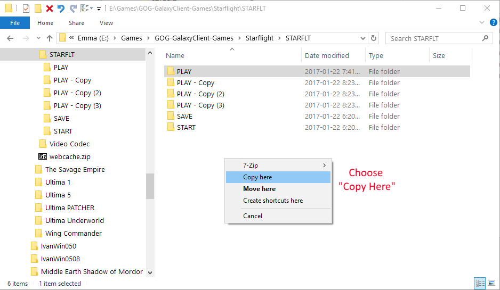Click GOG-GalaxyClient-Games breadcrumb
500x290 pixels.
pyautogui.click(x=194, y=38)
